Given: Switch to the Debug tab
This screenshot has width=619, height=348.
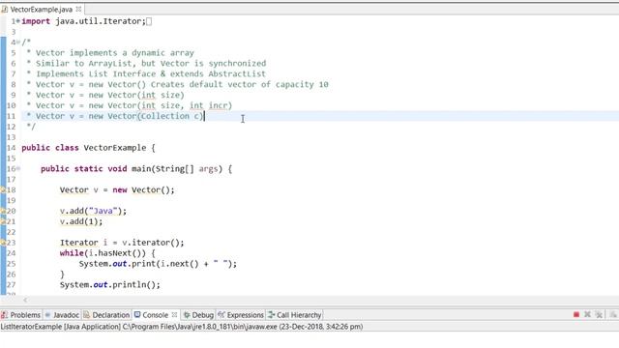Looking at the screenshot, I should pos(198,315).
